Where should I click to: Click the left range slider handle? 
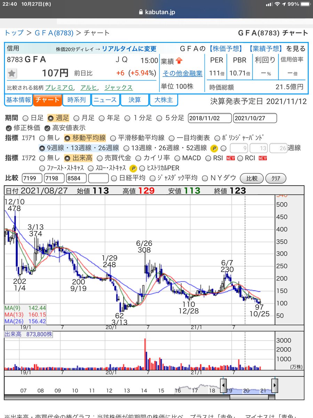tap(224, 386)
